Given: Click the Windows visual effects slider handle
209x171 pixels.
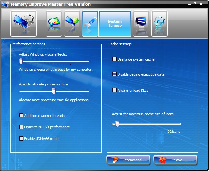Looking at the screenshot, I should 21,61.
